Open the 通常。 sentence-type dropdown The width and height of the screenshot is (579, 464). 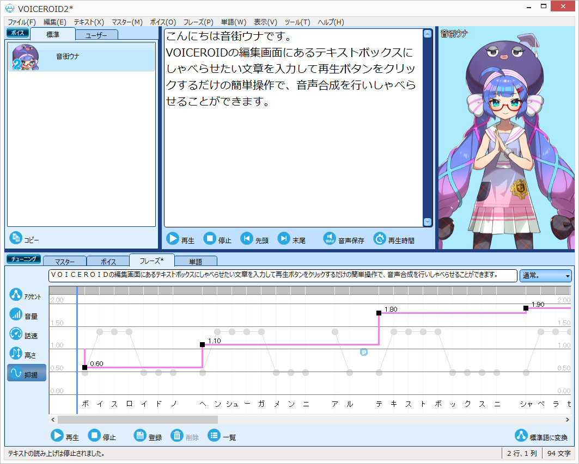coord(545,276)
